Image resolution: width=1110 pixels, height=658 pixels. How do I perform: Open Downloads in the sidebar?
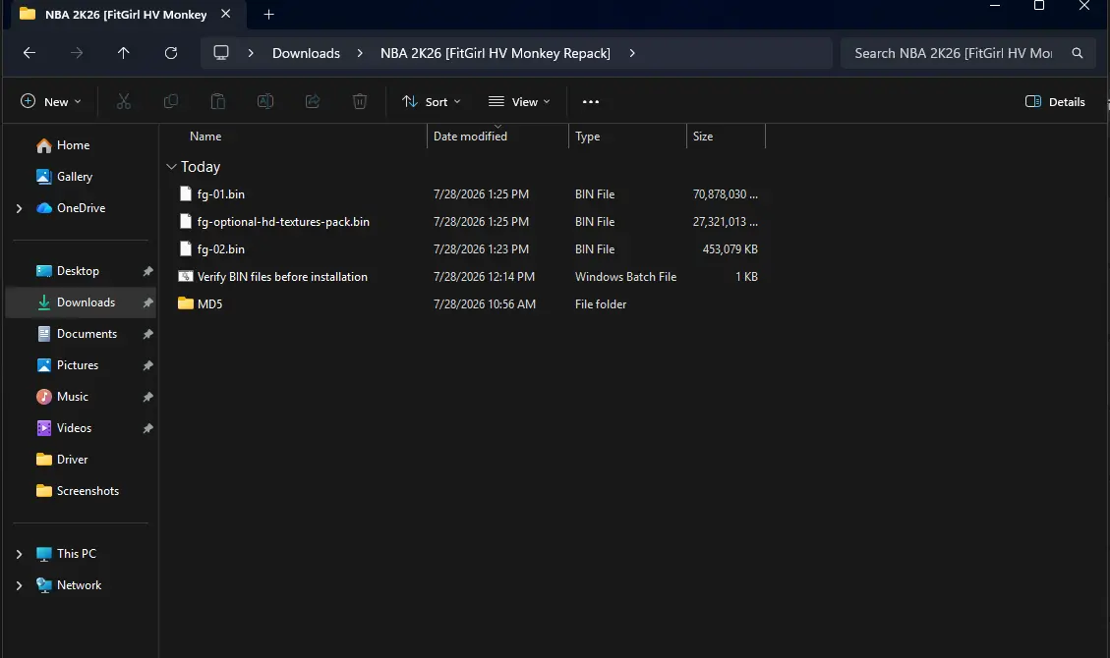click(x=86, y=302)
